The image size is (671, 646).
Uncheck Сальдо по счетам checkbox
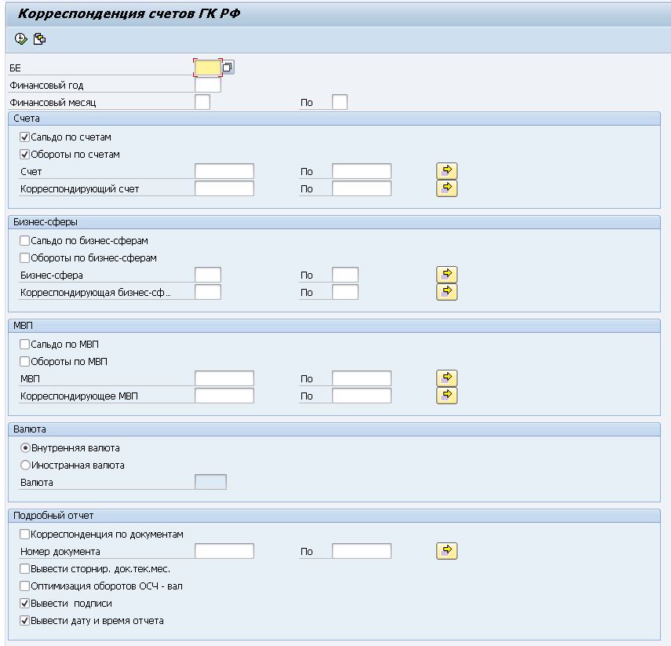click(25, 137)
